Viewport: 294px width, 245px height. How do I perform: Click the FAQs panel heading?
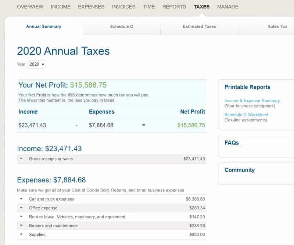click(x=232, y=143)
